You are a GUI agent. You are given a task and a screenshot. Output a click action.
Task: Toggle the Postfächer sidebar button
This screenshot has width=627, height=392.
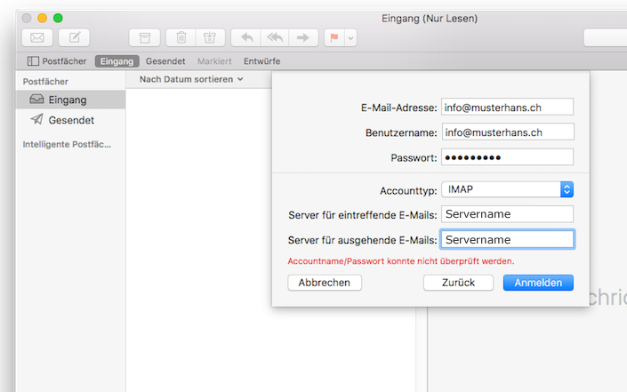[x=58, y=61]
